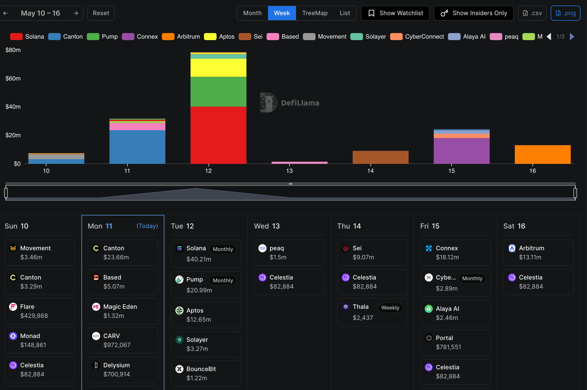Image resolution: width=587 pixels, height=390 pixels.
Task: Advance to next week with right arrow
Action: coord(76,13)
